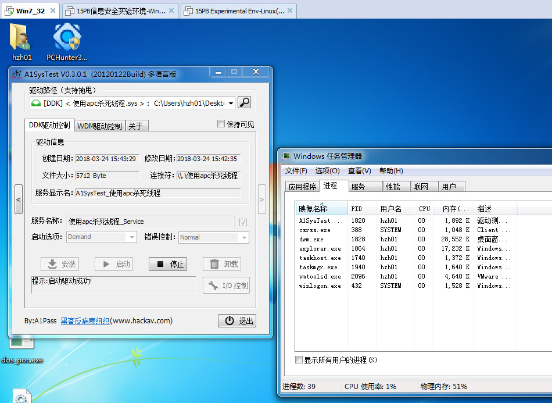This screenshot has width=552, height=403.
Task: Sort by PID column header
Action: point(362,209)
